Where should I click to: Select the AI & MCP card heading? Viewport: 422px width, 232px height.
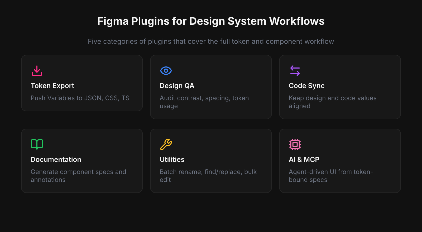pyautogui.click(x=304, y=159)
